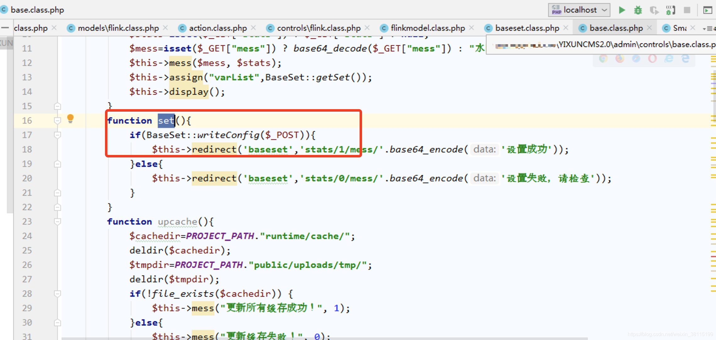The width and height of the screenshot is (716, 340).
Task: Collapse the if block at line 17
Action: (58, 135)
